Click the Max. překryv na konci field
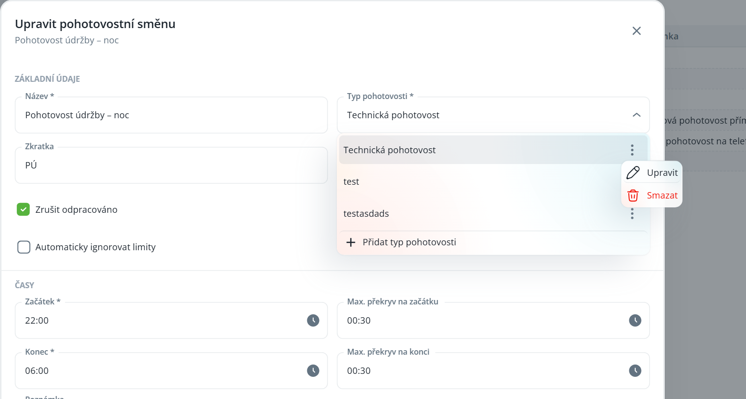Image resolution: width=746 pixels, height=399 pixels. coord(493,371)
